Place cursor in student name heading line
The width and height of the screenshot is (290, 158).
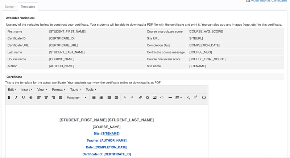pyautogui.click(x=107, y=120)
